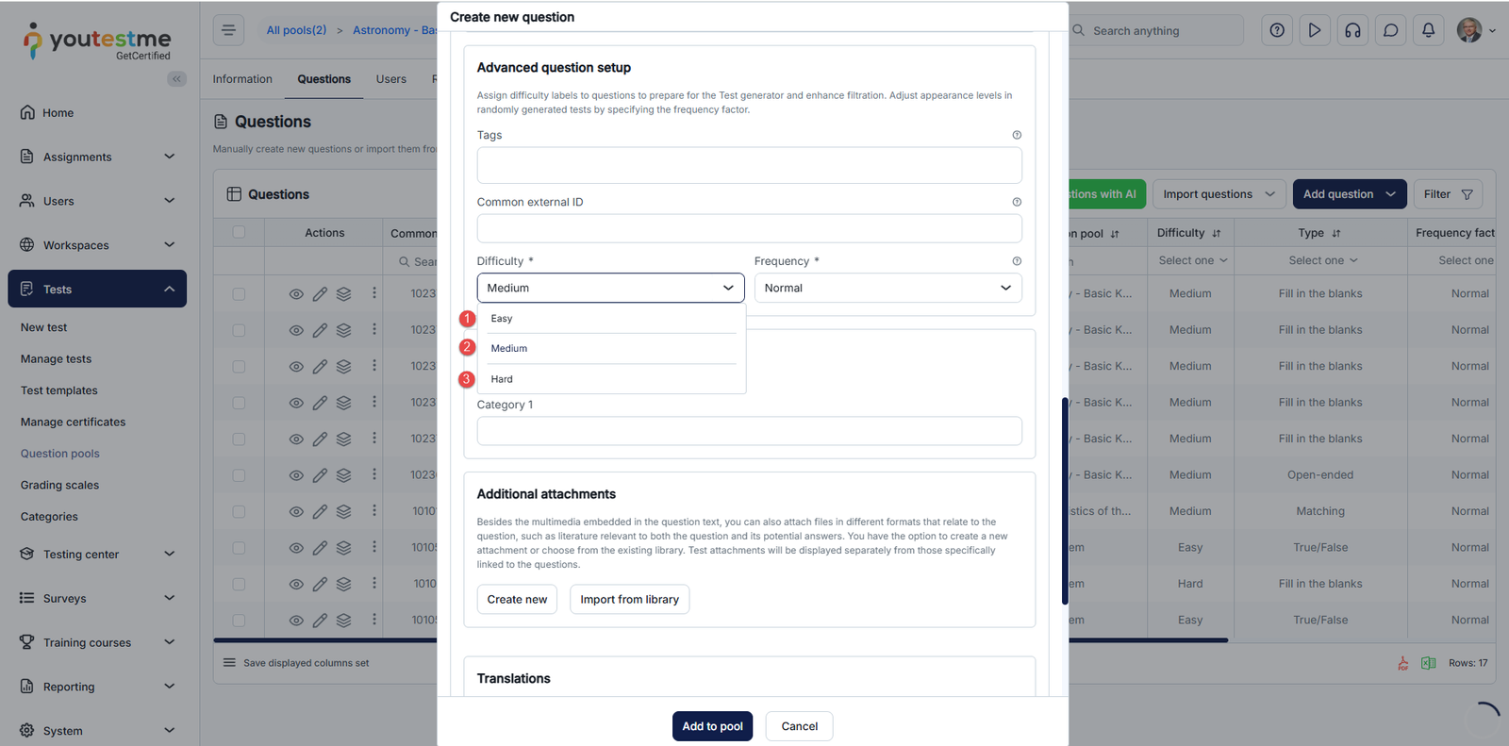Export the table using the PDF icon
1509x746 pixels.
(x=1403, y=663)
